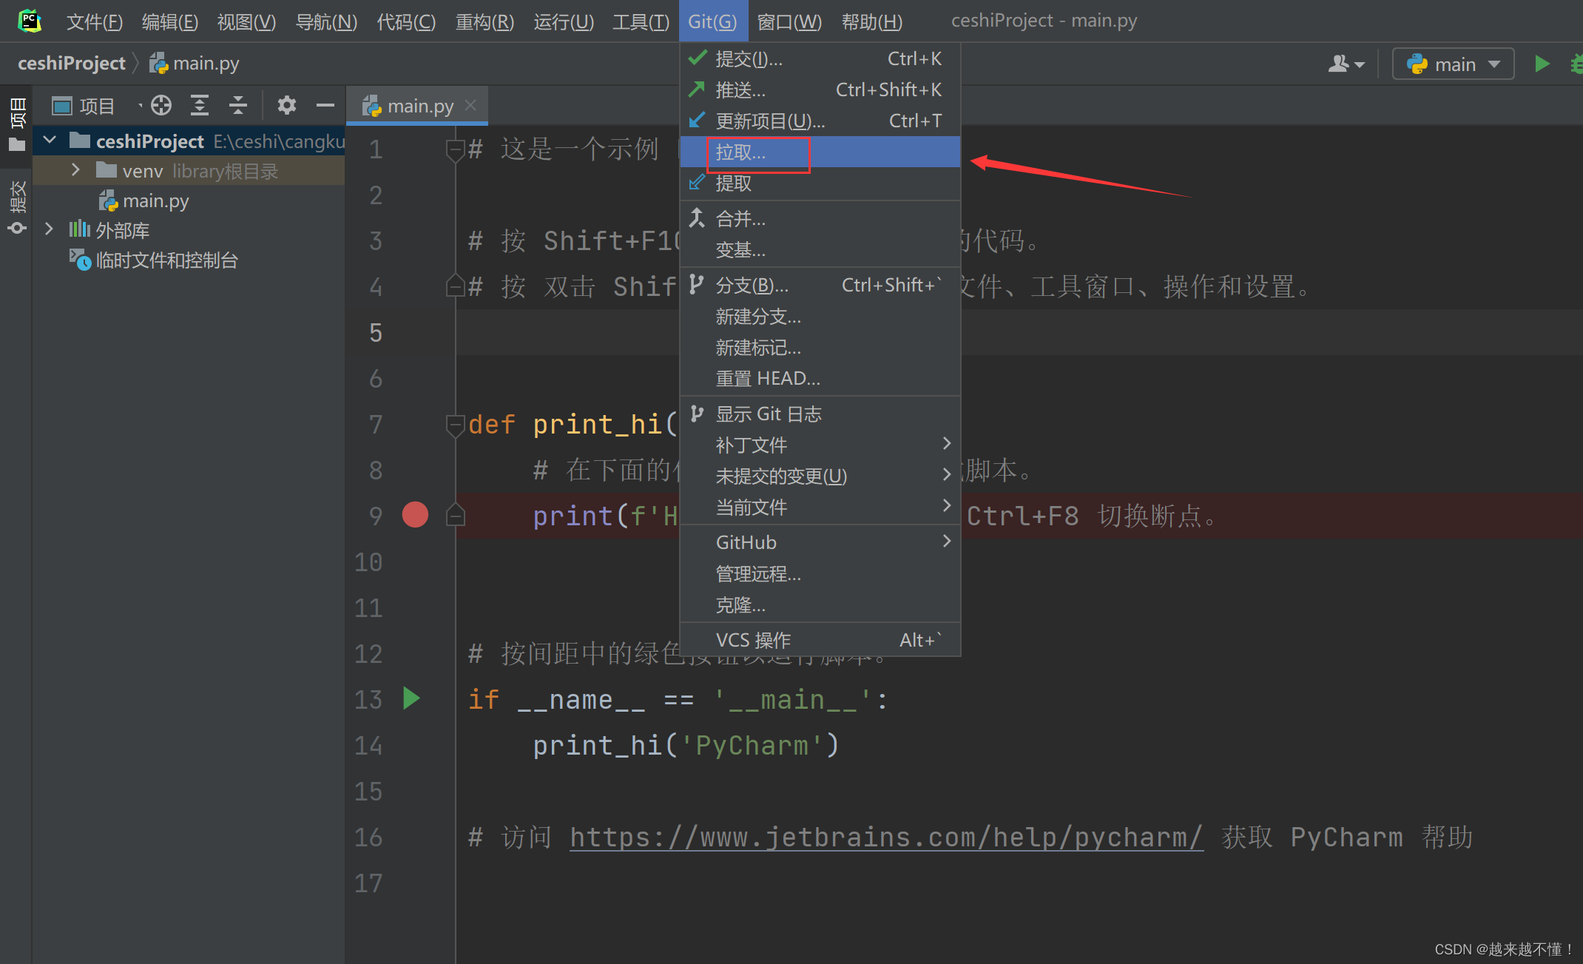The width and height of the screenshot is (1583, 964).
Task: Open the 导航(N) menu
Action: point(326,21)
